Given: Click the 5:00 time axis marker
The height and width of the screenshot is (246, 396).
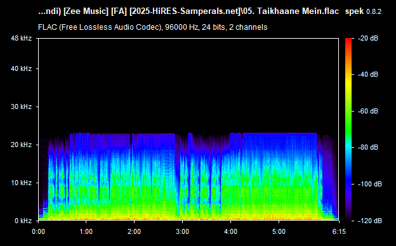Looking at the screenshot, I should pos(279,231).
